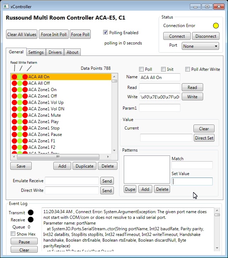This screenshot has height=258, width=228.
Task: Click the red read dot of ACA All On
Action: point(15,77)
